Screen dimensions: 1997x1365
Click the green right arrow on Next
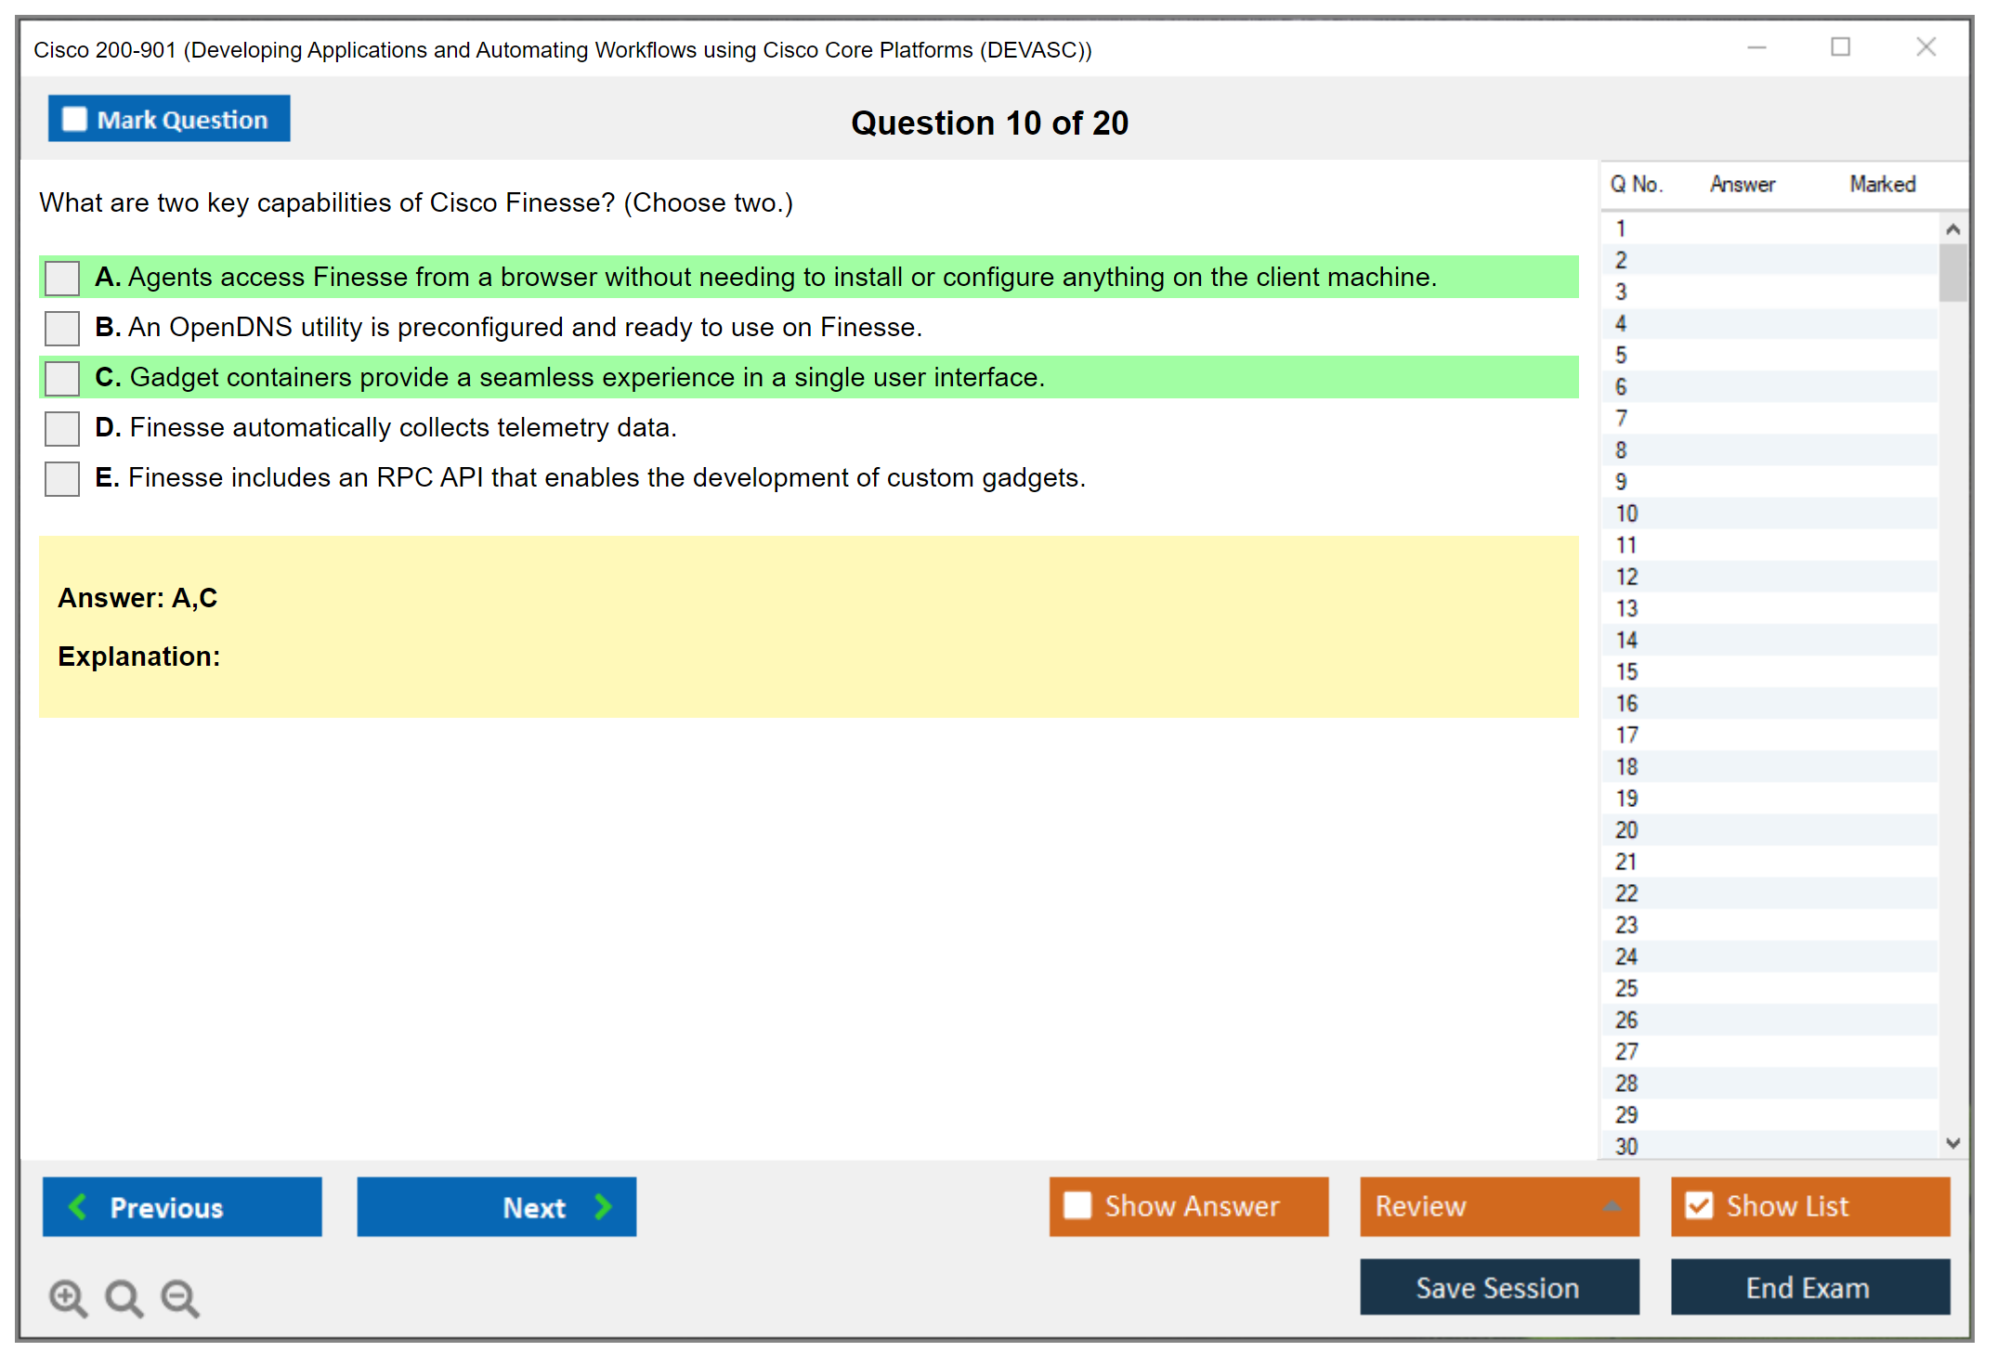604,1206
